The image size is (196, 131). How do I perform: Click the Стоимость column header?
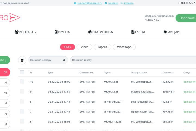coord(168,73)
